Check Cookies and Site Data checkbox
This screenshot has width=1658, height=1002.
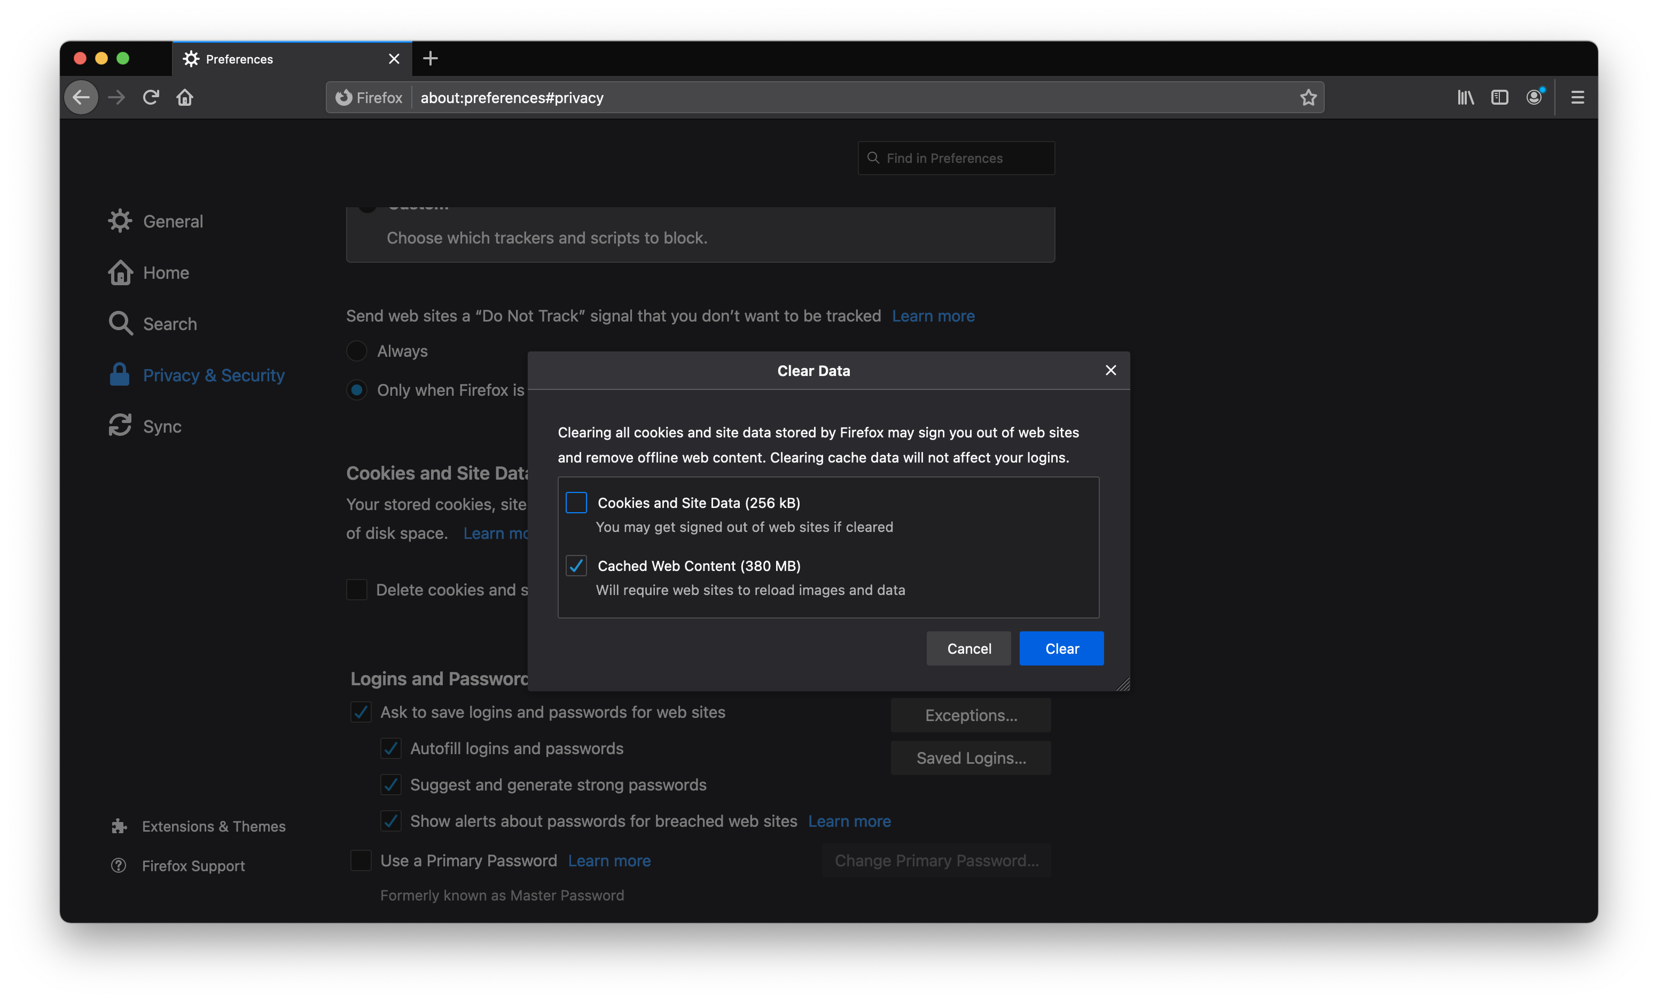[576, 503]
